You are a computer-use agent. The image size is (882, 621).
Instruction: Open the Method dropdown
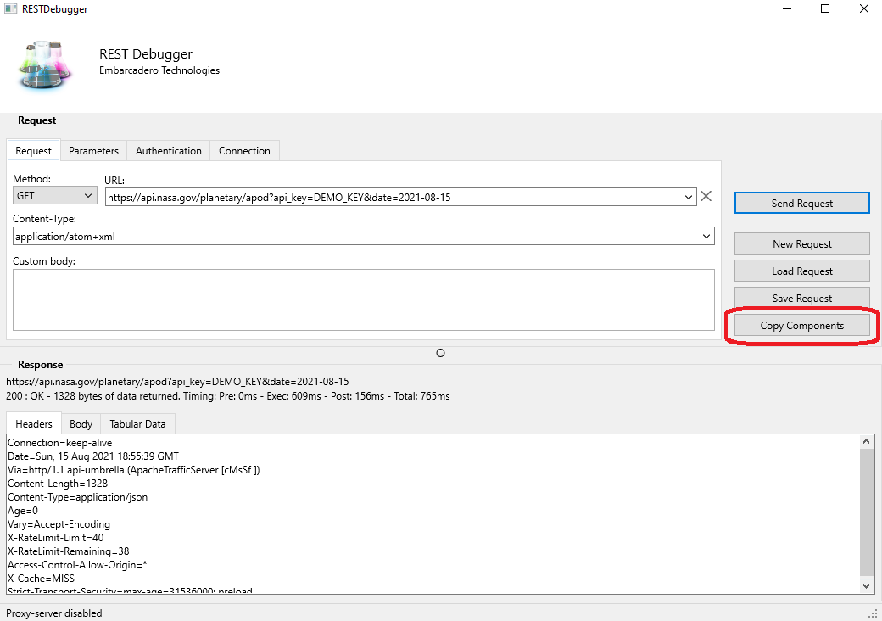pyautogui.click(x=87, y=195)
